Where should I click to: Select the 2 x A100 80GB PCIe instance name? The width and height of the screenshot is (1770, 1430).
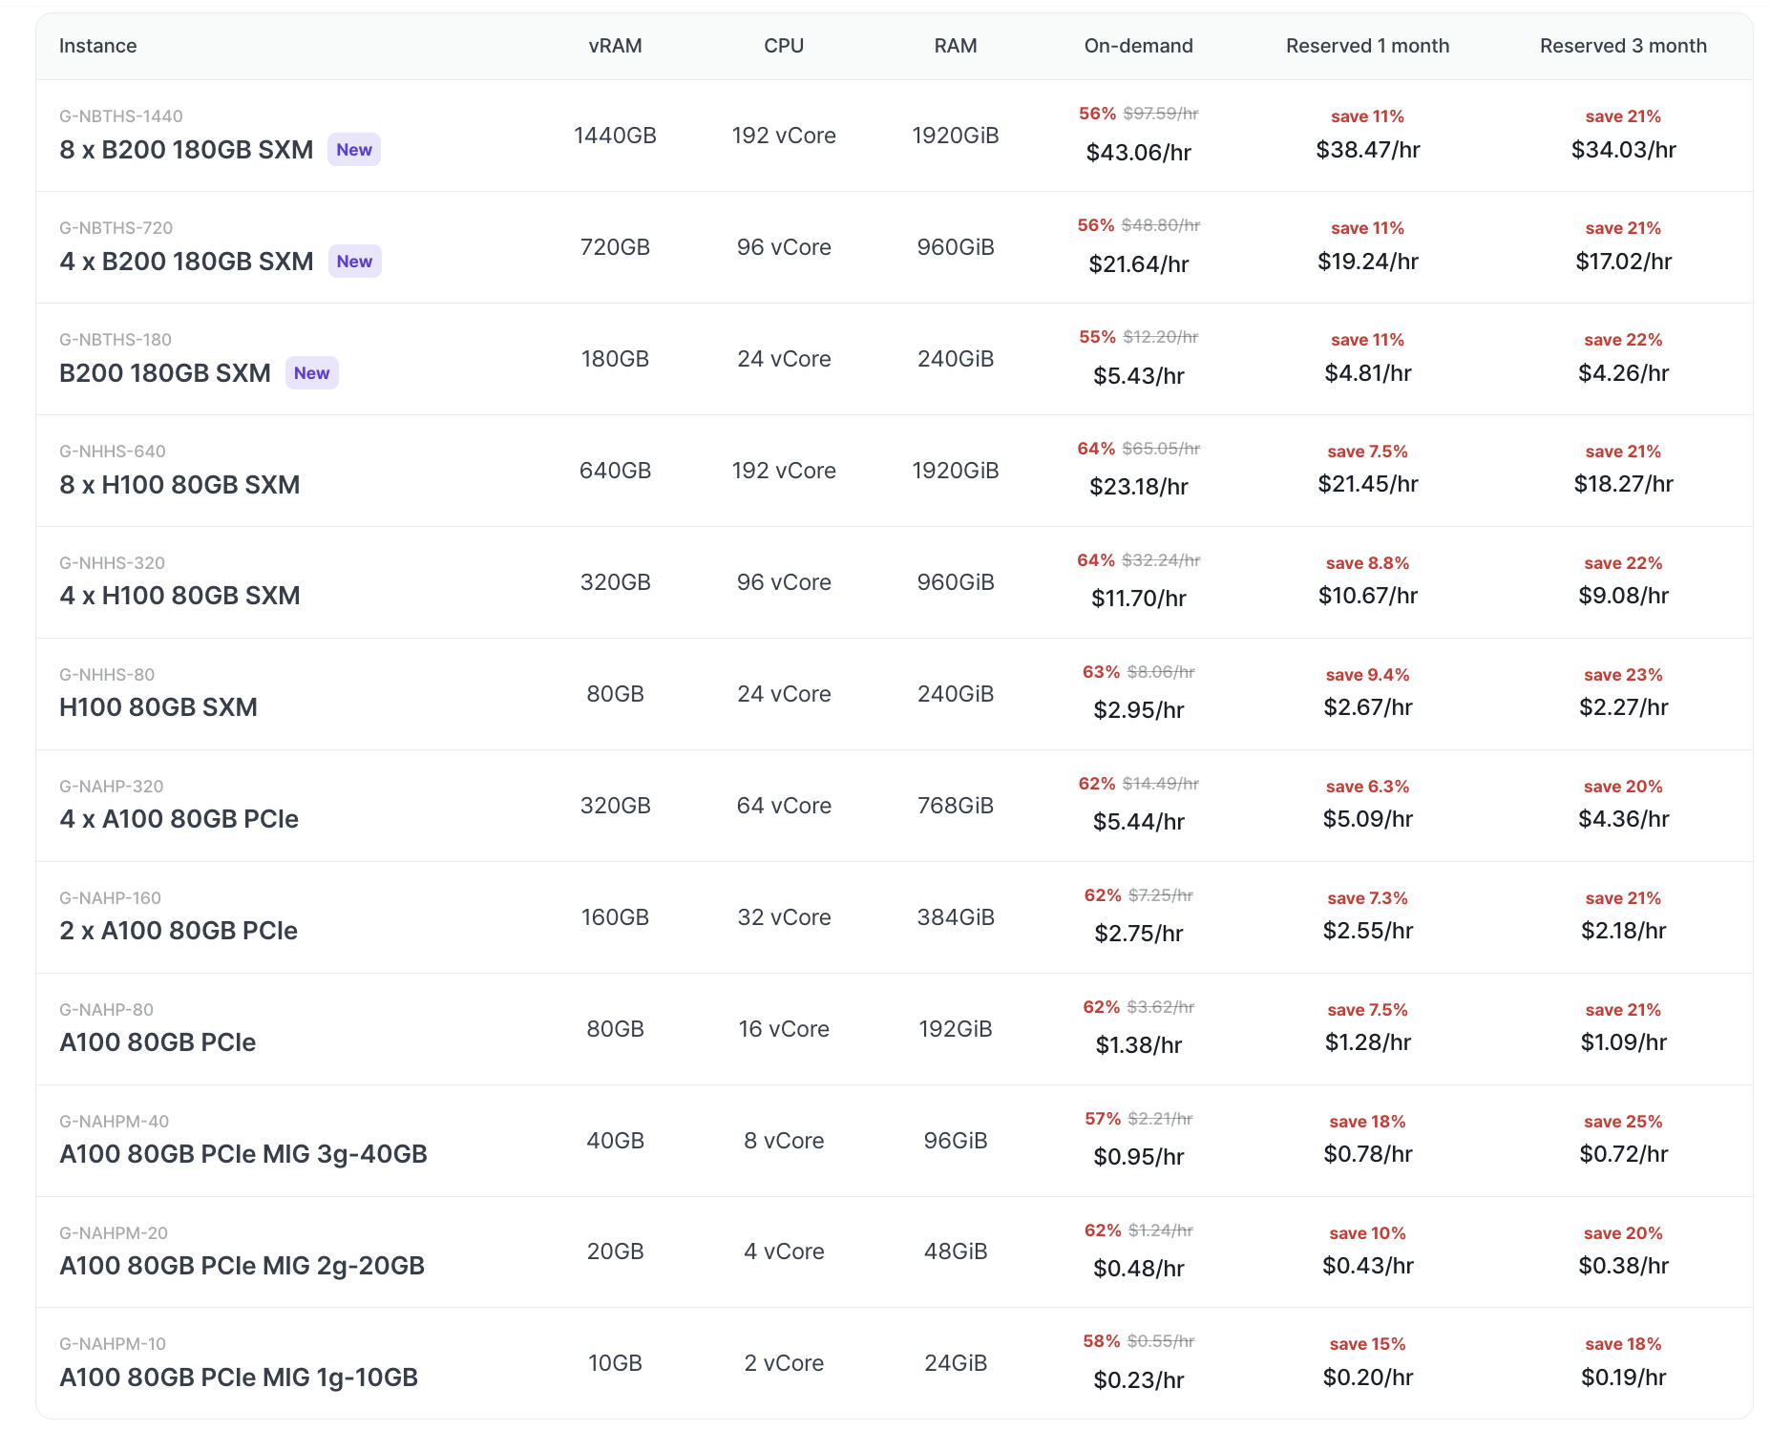tap(179, 931)
